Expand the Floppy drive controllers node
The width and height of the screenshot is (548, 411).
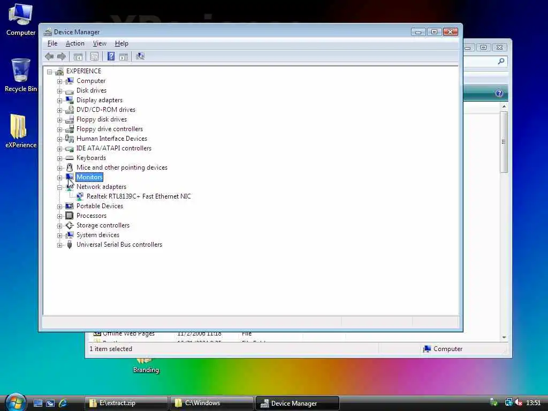pyautogui.click(x=60, y=130)
